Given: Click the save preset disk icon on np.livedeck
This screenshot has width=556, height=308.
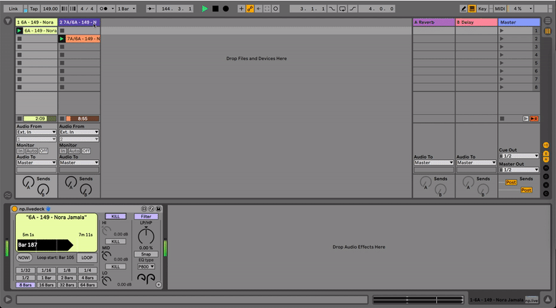Looking at the screenshot, I should tap(158, 209).
